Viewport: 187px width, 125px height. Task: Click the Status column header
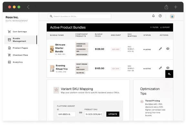tap(147, 35)
